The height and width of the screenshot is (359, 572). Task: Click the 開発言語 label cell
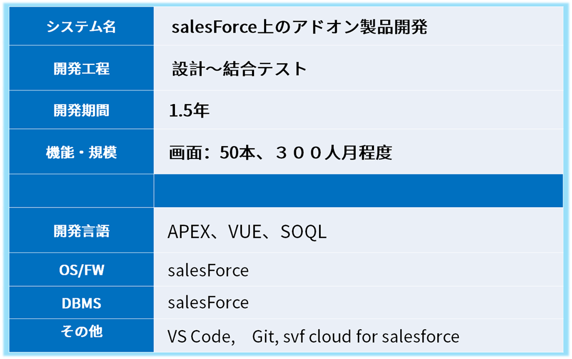click(x=81, y=231)
